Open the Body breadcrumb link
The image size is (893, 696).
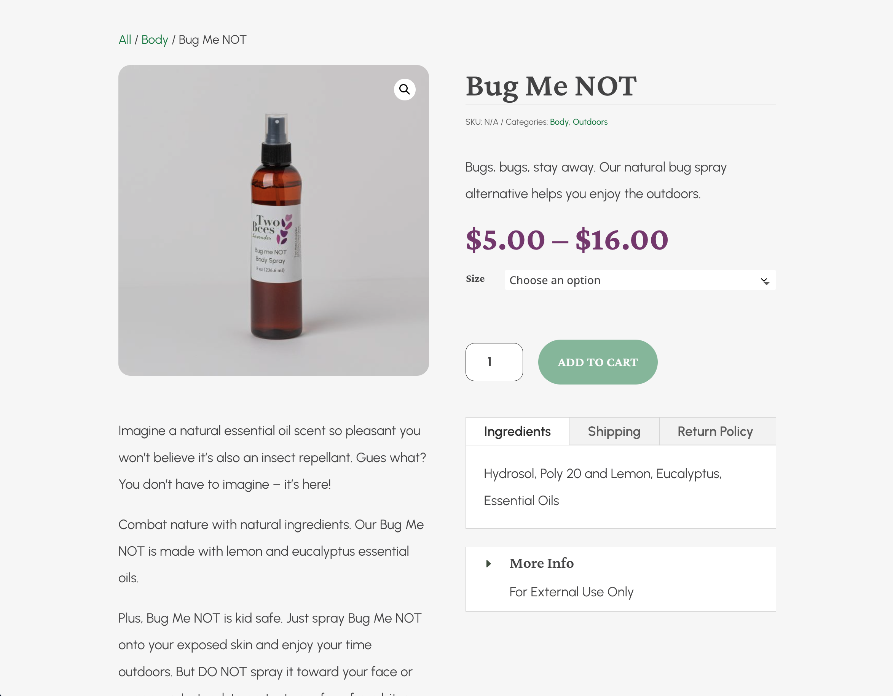point(155,40)
